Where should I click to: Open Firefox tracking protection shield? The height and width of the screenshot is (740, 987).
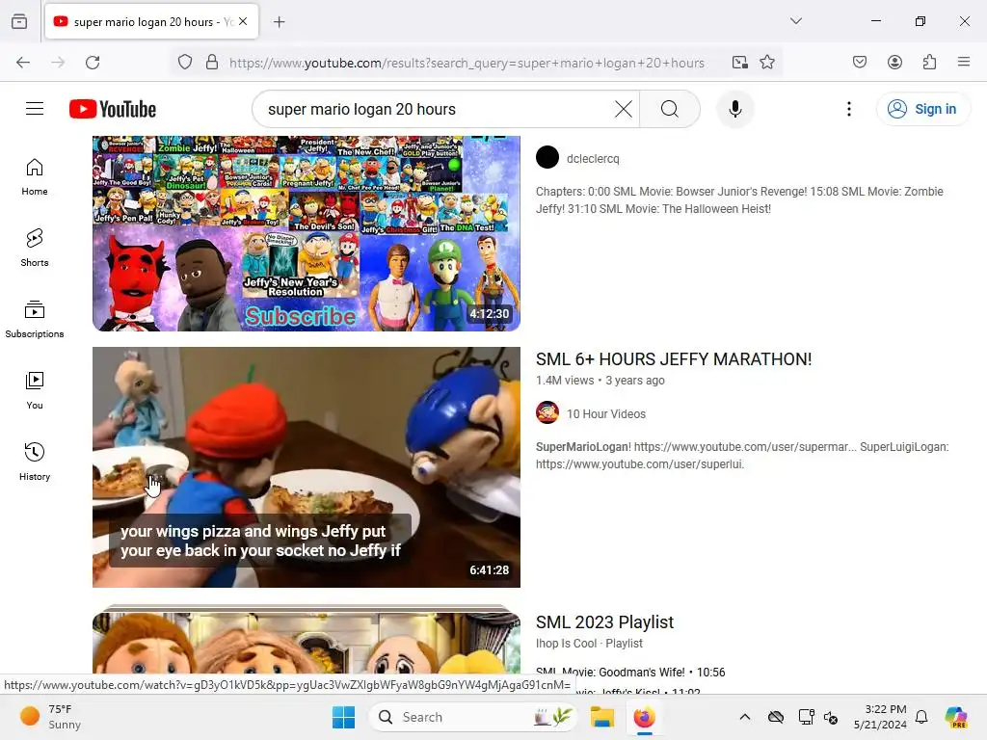point(185,63)
